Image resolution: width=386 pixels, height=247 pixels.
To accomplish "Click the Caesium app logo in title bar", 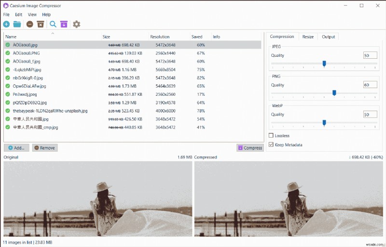I will tap(6, 5).
